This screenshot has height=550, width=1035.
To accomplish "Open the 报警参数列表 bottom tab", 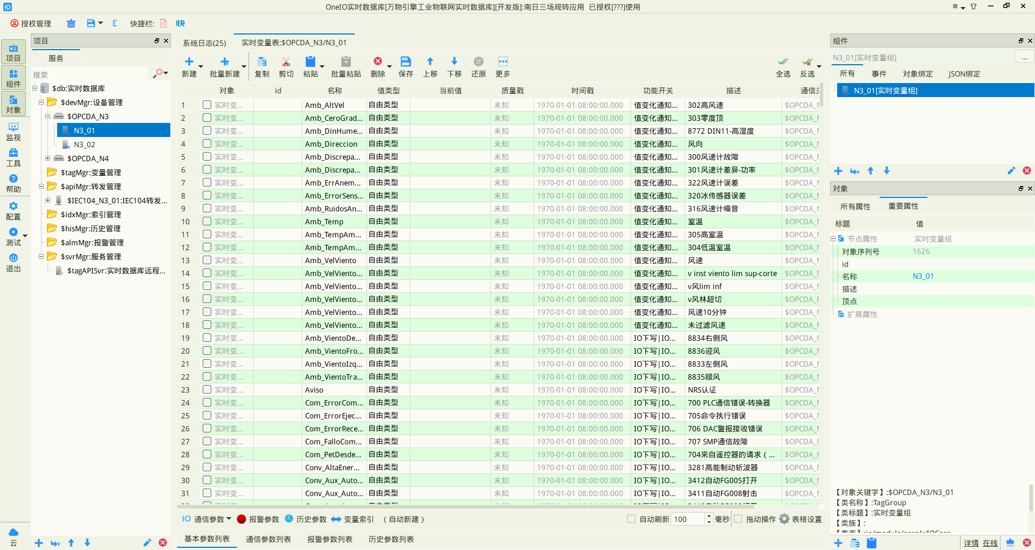I will click(x=330, y=539).
